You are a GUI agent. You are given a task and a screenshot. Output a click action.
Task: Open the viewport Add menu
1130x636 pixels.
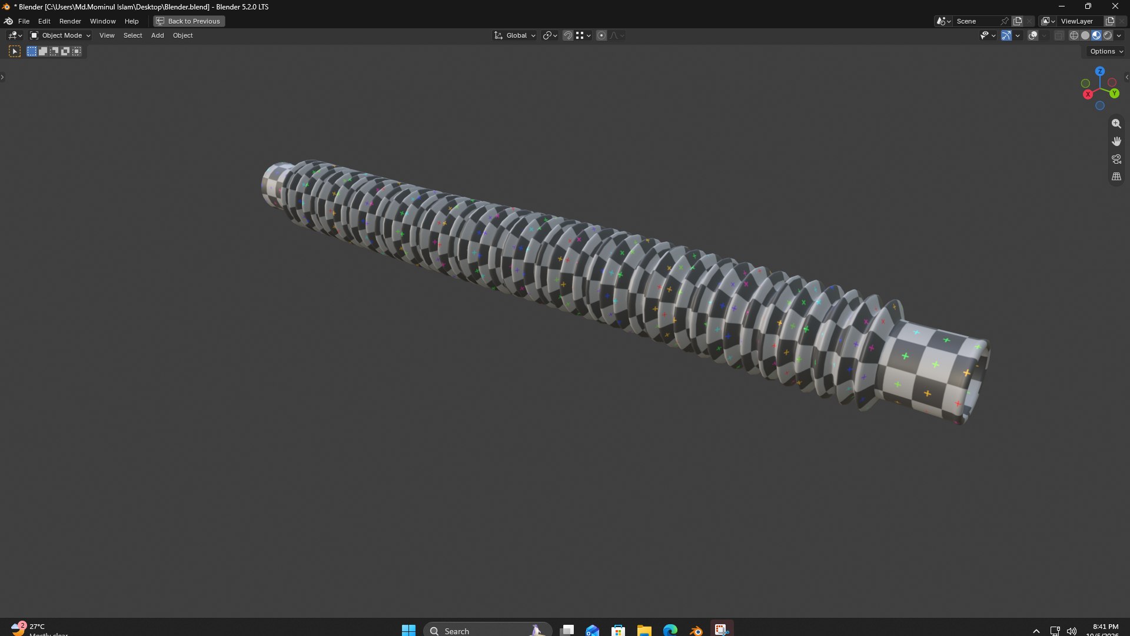click(x=157, y=35)
